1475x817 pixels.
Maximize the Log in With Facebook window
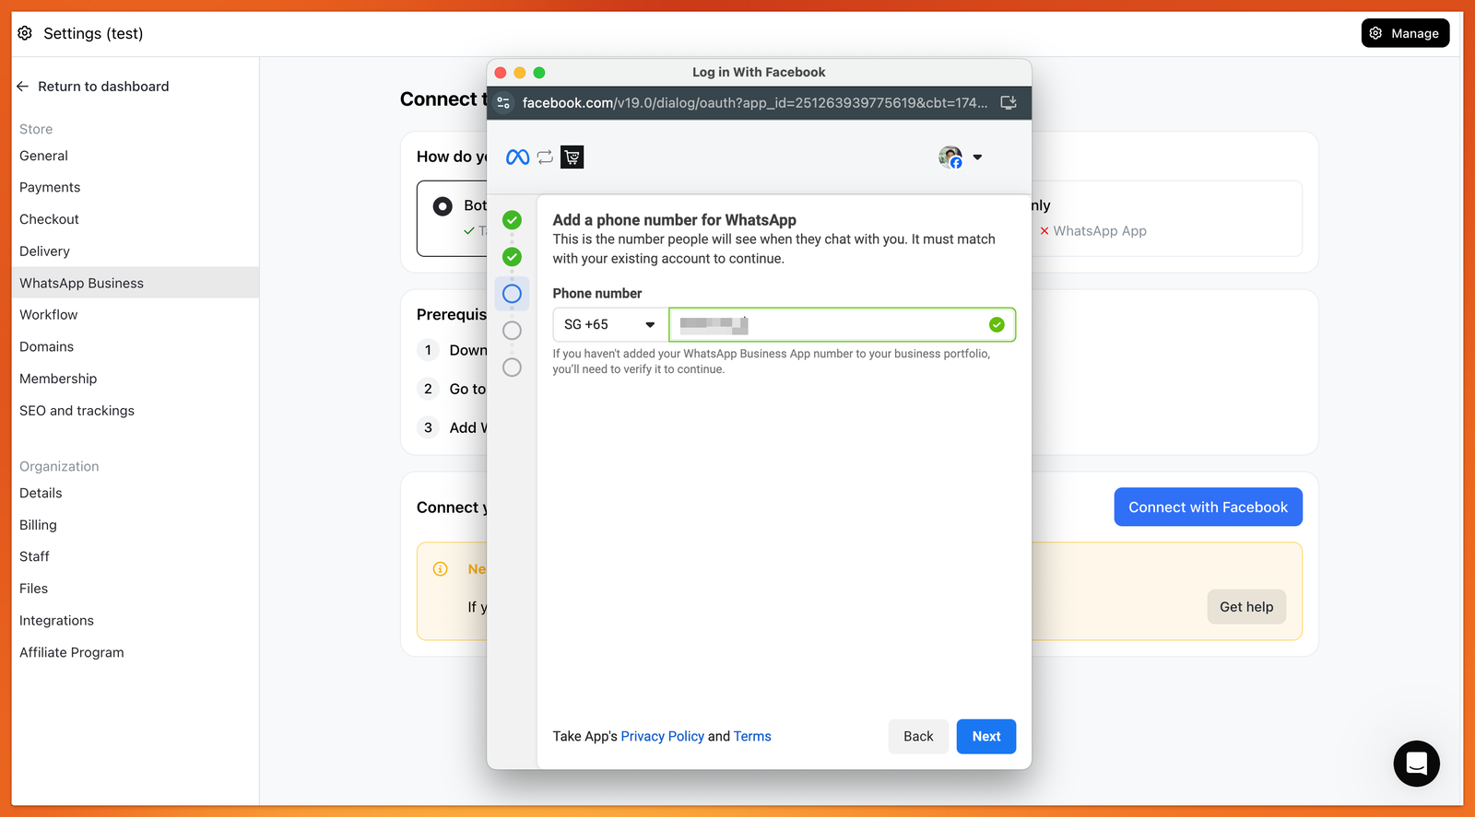pos(539,73)
